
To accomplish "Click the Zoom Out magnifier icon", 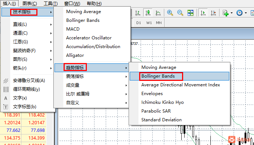I will [x=180, y=12].
